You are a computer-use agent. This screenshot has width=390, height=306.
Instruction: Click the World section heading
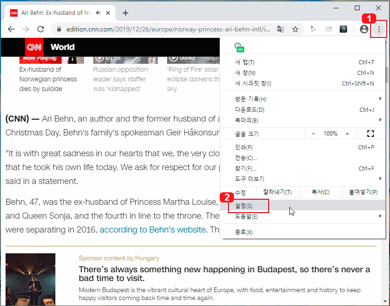point(62,47)
